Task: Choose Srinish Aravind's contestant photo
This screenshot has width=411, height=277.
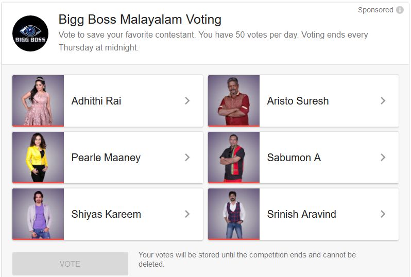Action: 234,214
